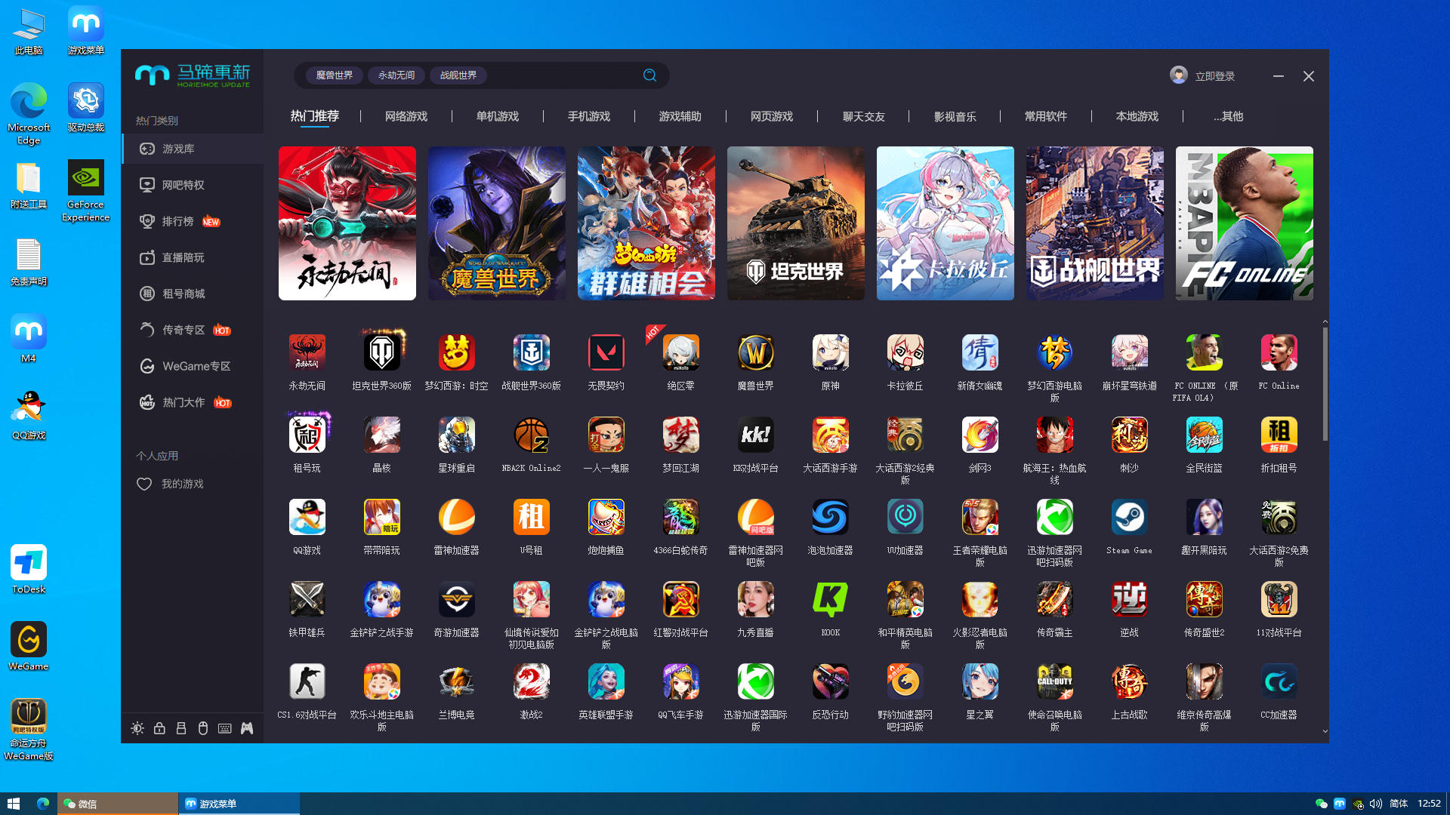
Task: Open the 无畏契约 (Valorant) game icon
Action: (x=606, y=353)
